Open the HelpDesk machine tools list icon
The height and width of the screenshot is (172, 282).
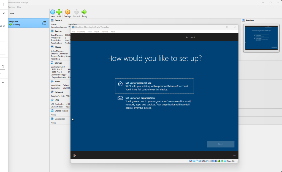tap(44, 23)
